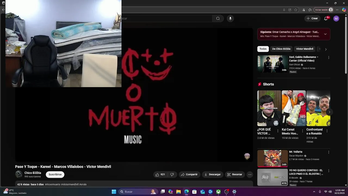
Task: Open Edge settings and more (three dots)
Action: [337, 10]
